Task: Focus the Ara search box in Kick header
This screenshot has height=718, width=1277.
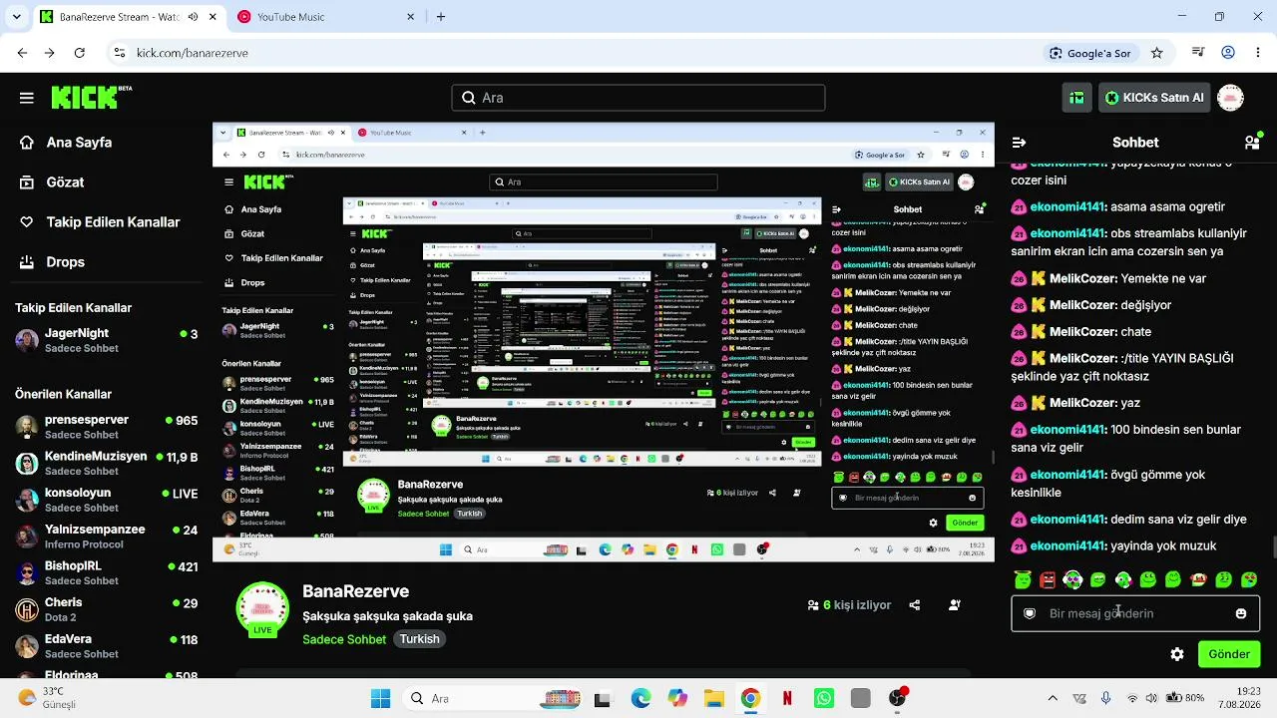Action: (638, 98)
